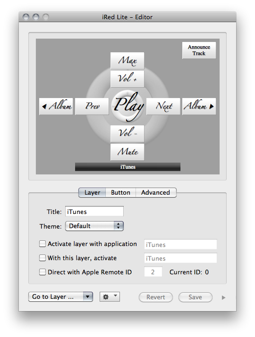
Task: Select the Mute button
Action: (x=127, y=152)
